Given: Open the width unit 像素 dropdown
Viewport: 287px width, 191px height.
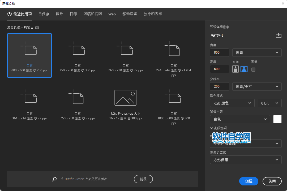Looking at the screenshot, I should pos(257,53).
